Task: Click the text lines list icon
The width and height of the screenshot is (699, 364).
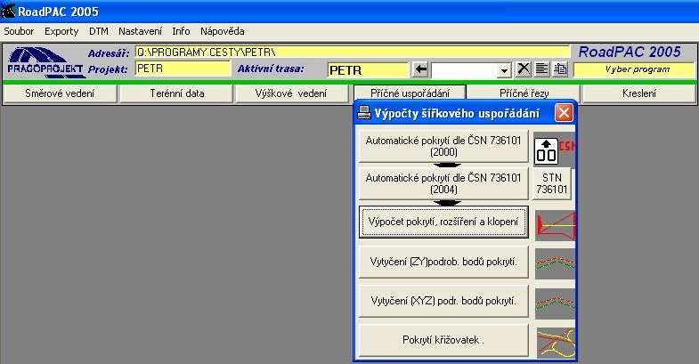Action: click(x=541, y=69)
